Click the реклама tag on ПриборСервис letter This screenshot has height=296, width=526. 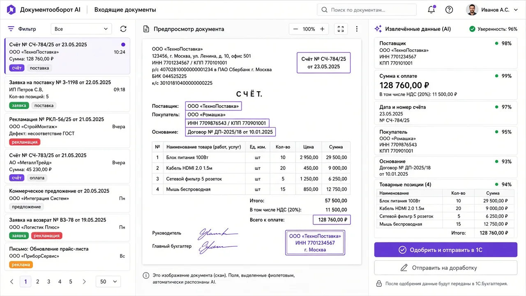[21, 265]
